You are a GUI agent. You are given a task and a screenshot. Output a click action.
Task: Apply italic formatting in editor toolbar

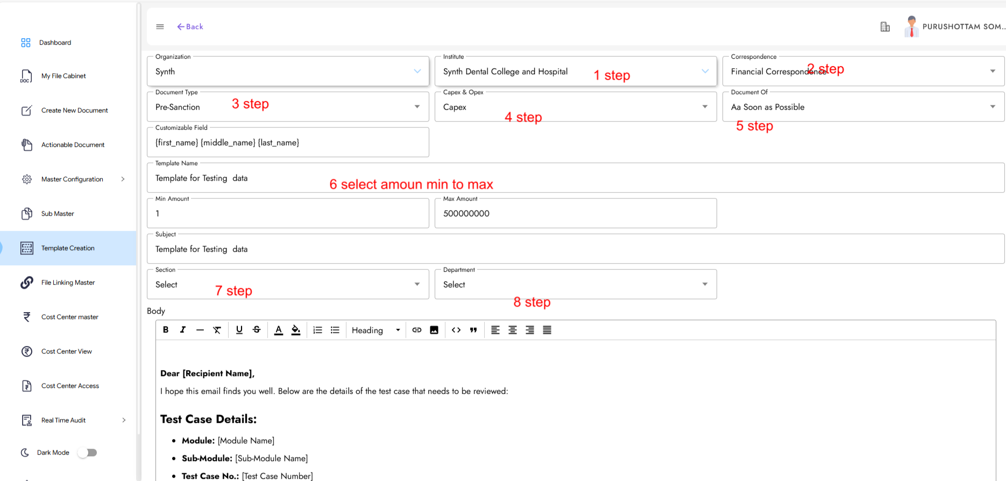(183, 330)
